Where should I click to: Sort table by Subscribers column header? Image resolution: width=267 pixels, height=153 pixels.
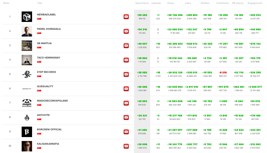(x=142, y=3)
